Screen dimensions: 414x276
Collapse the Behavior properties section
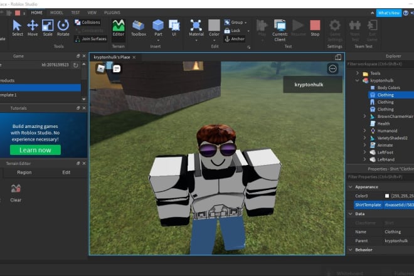tap(351, 250)
